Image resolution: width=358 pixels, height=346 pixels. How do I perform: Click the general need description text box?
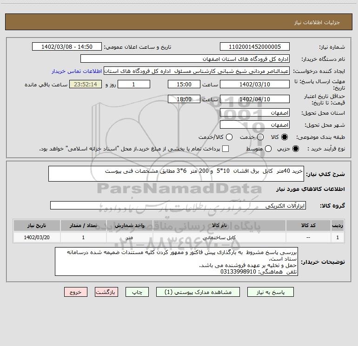tap(176, 174)
